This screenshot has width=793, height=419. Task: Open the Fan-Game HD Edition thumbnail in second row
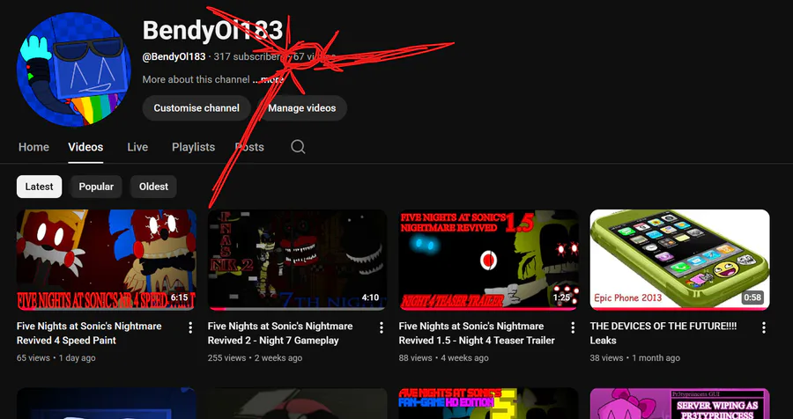click(x=488, y=403)
